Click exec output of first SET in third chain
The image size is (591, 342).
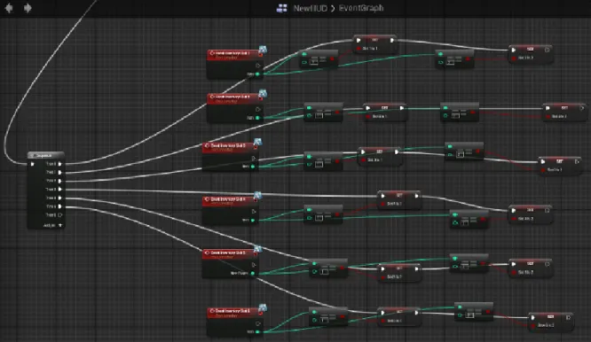tap(397, 152)
